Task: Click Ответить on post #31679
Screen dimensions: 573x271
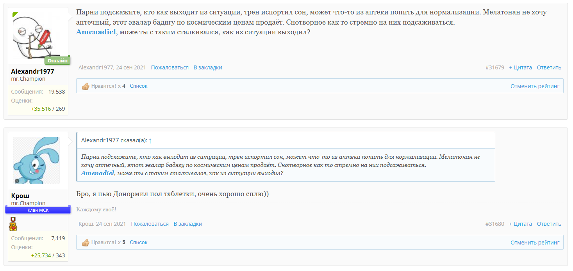Action: [x=549, y=67]
